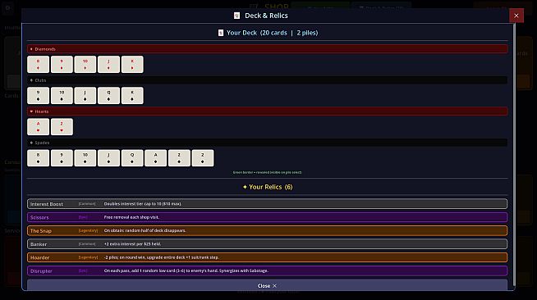The width and height of the screenshot is (537, 300).
Task: Click the dialog's vertical scrollbar
Action: tap(514, 154)
